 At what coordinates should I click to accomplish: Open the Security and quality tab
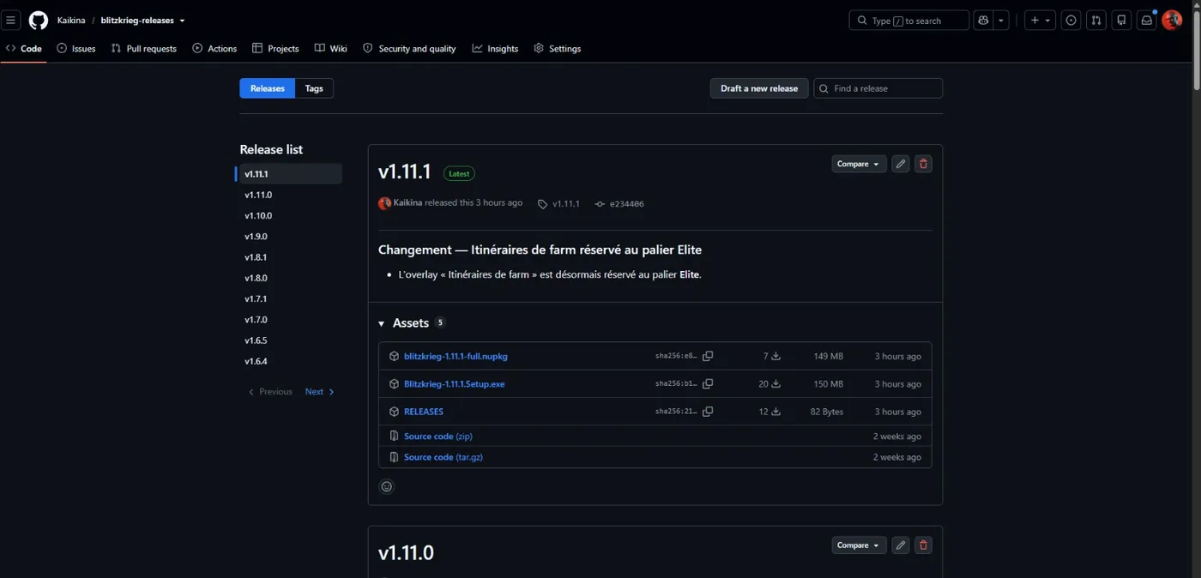[x=410, y=49]
